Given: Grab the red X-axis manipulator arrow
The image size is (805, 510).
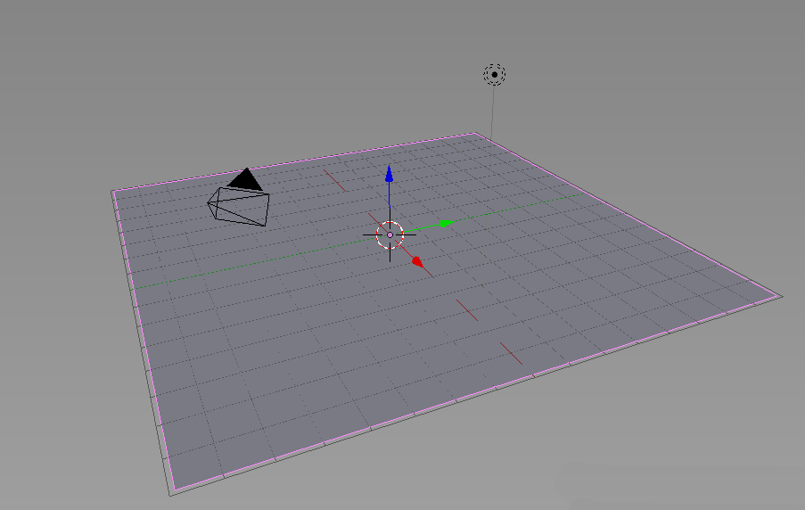Looking at the screenshot, I should pyautogui.click(x=418, y=262).
